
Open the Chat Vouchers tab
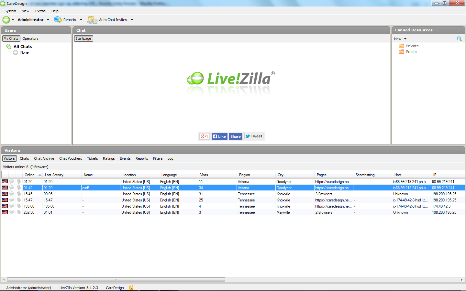[x=71, y=158]
